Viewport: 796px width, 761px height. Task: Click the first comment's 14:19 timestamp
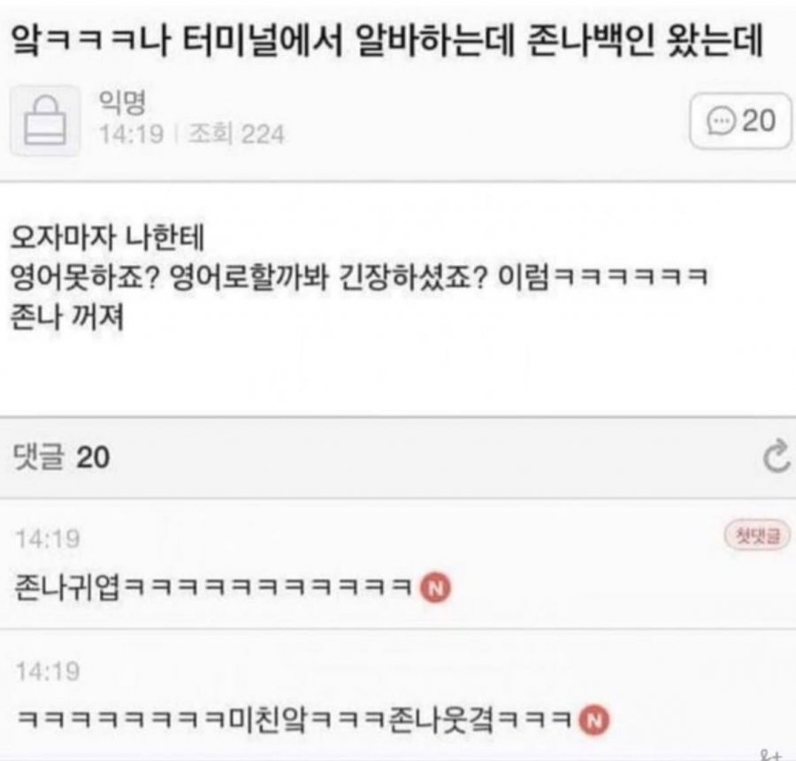click(48, 539)
